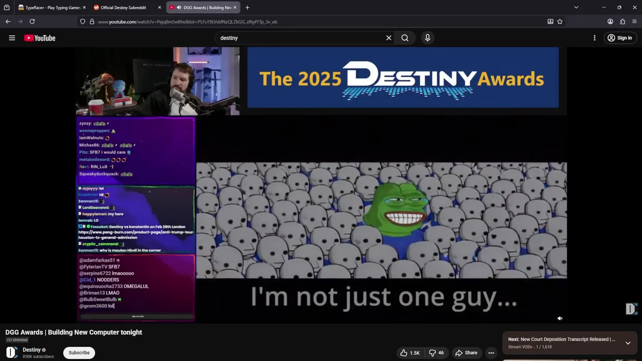
Task: Open the Firefox application menu
Action: pos(634,22)
